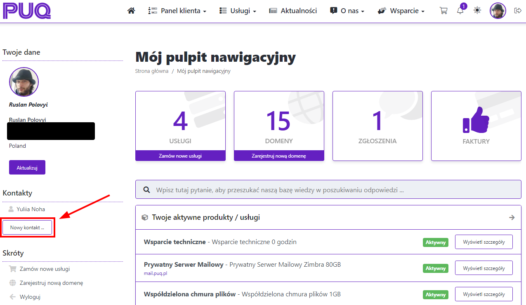Click Zarejestruj nową domenę on Domeny tile
This screenshot has width=526, height=305.
279,156
